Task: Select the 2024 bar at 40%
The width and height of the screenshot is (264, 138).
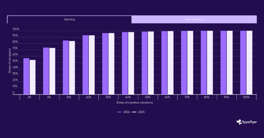Action: 125,63
